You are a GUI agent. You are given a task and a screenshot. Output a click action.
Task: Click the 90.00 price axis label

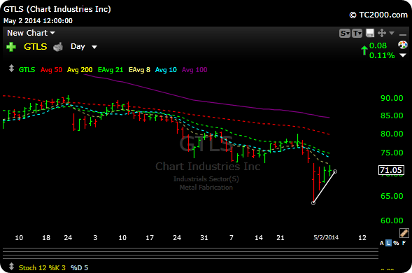point(392,98)
